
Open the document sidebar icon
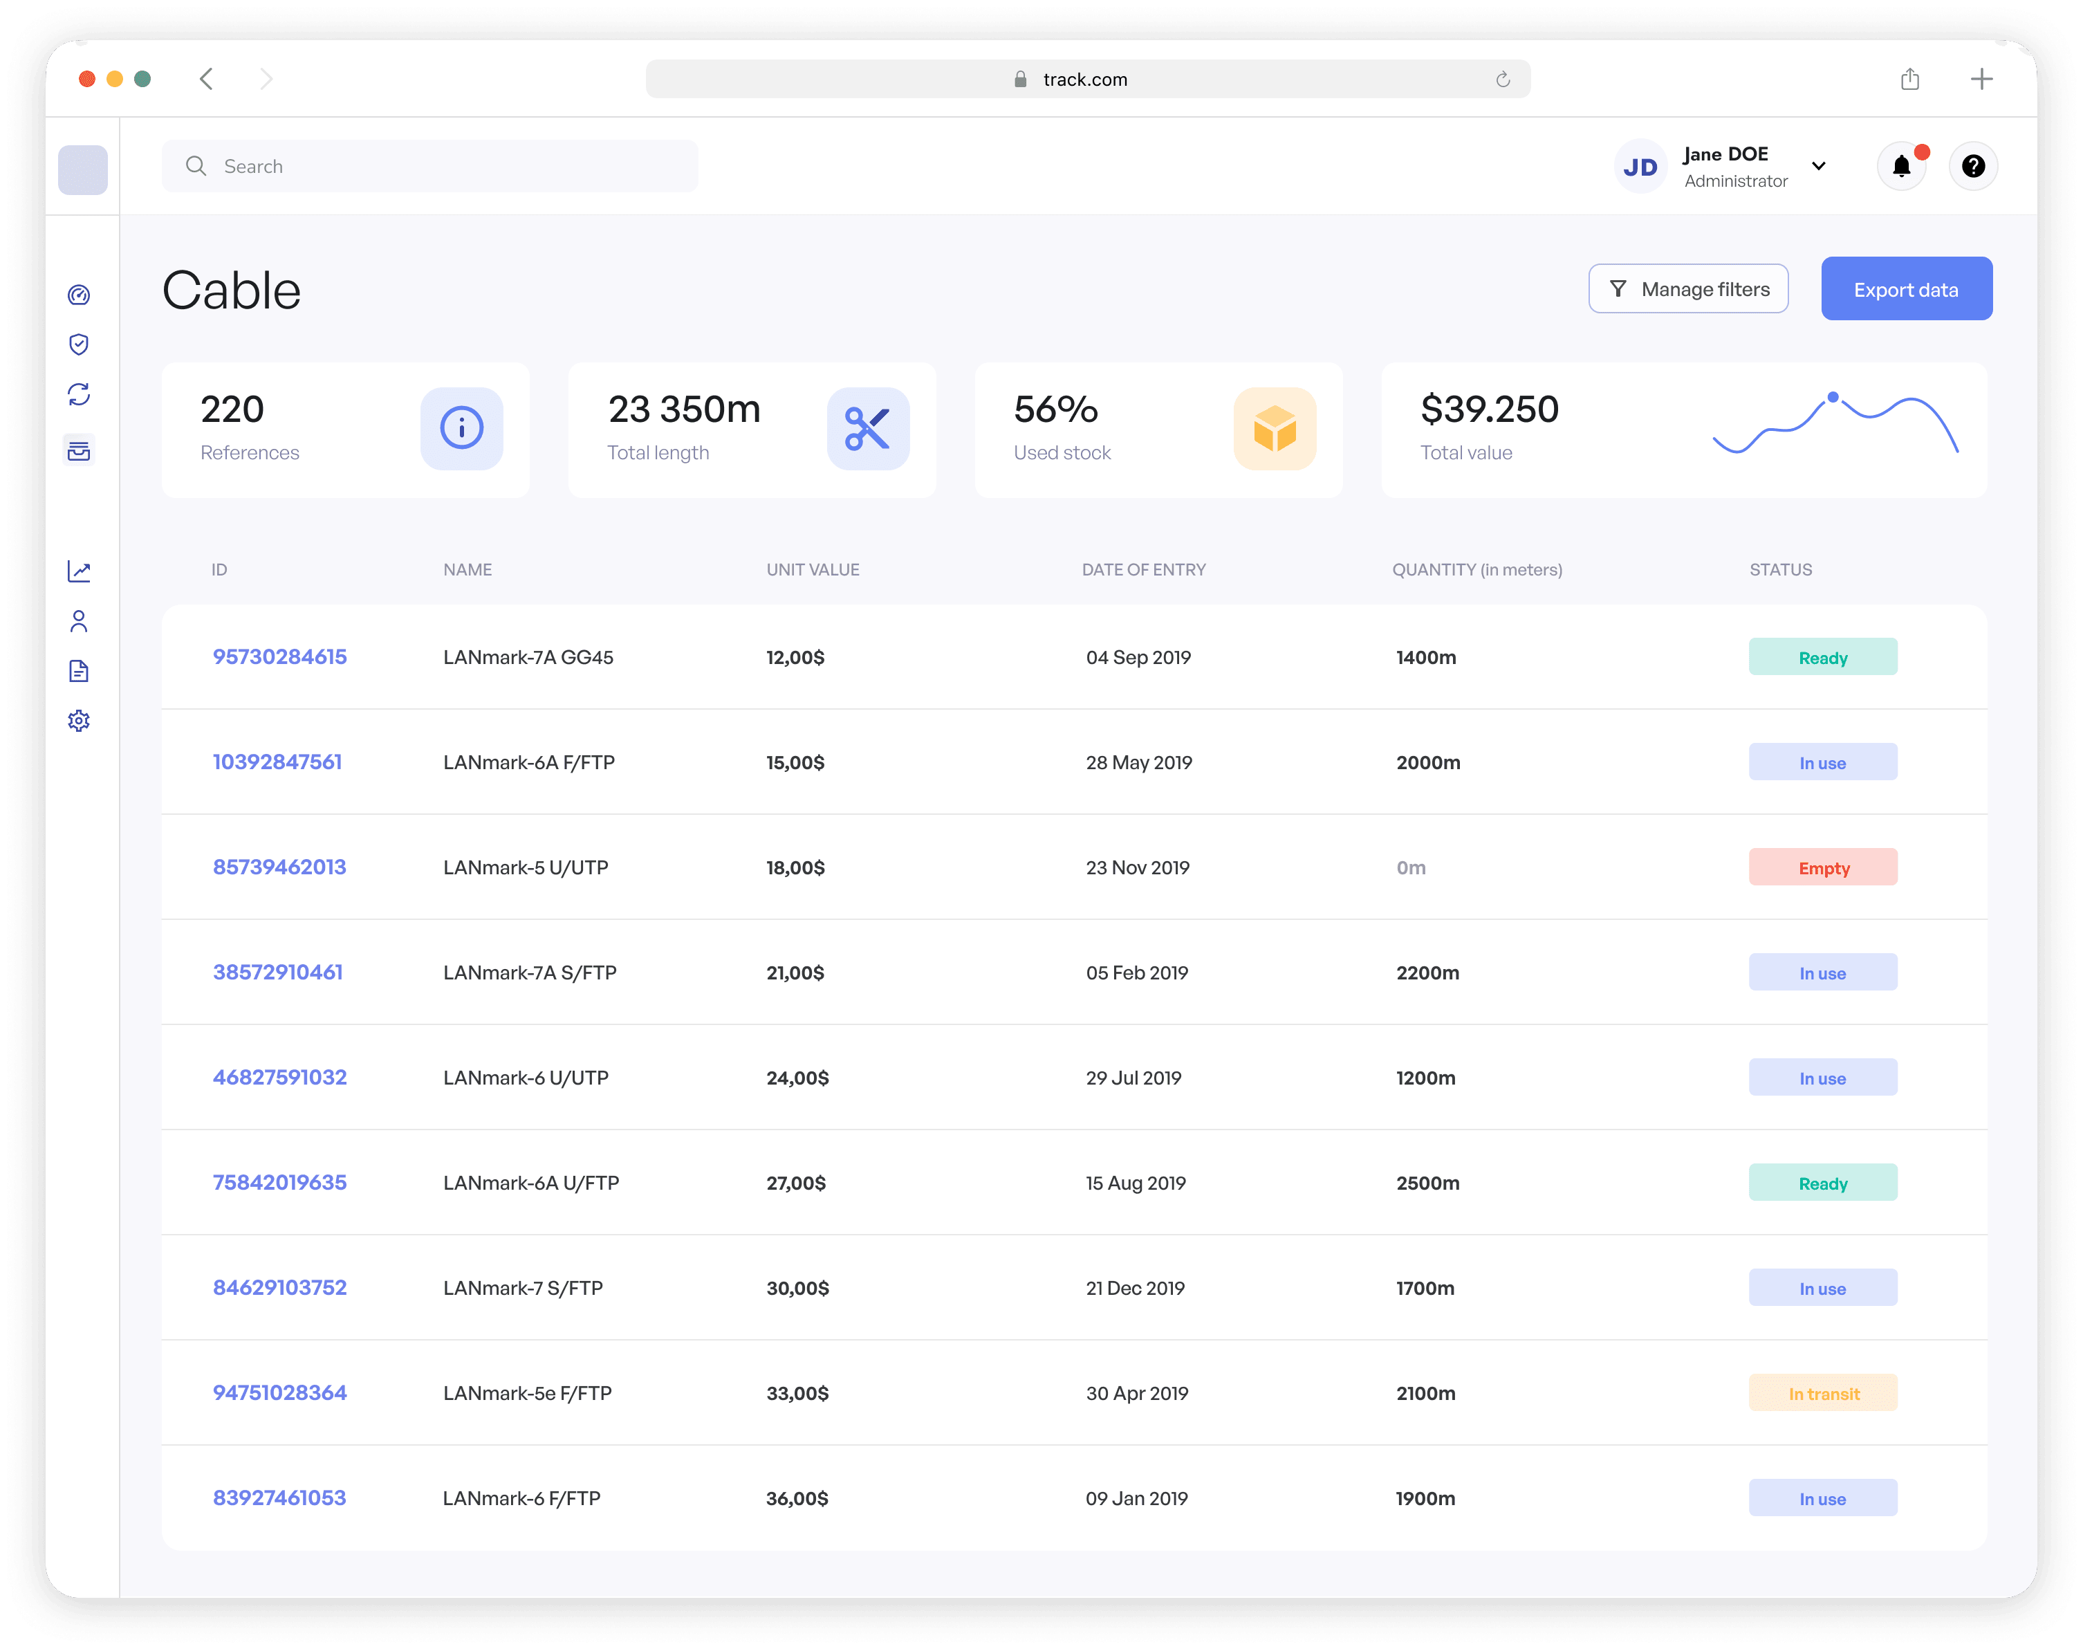pyautogui.click(x=79, y=671)
